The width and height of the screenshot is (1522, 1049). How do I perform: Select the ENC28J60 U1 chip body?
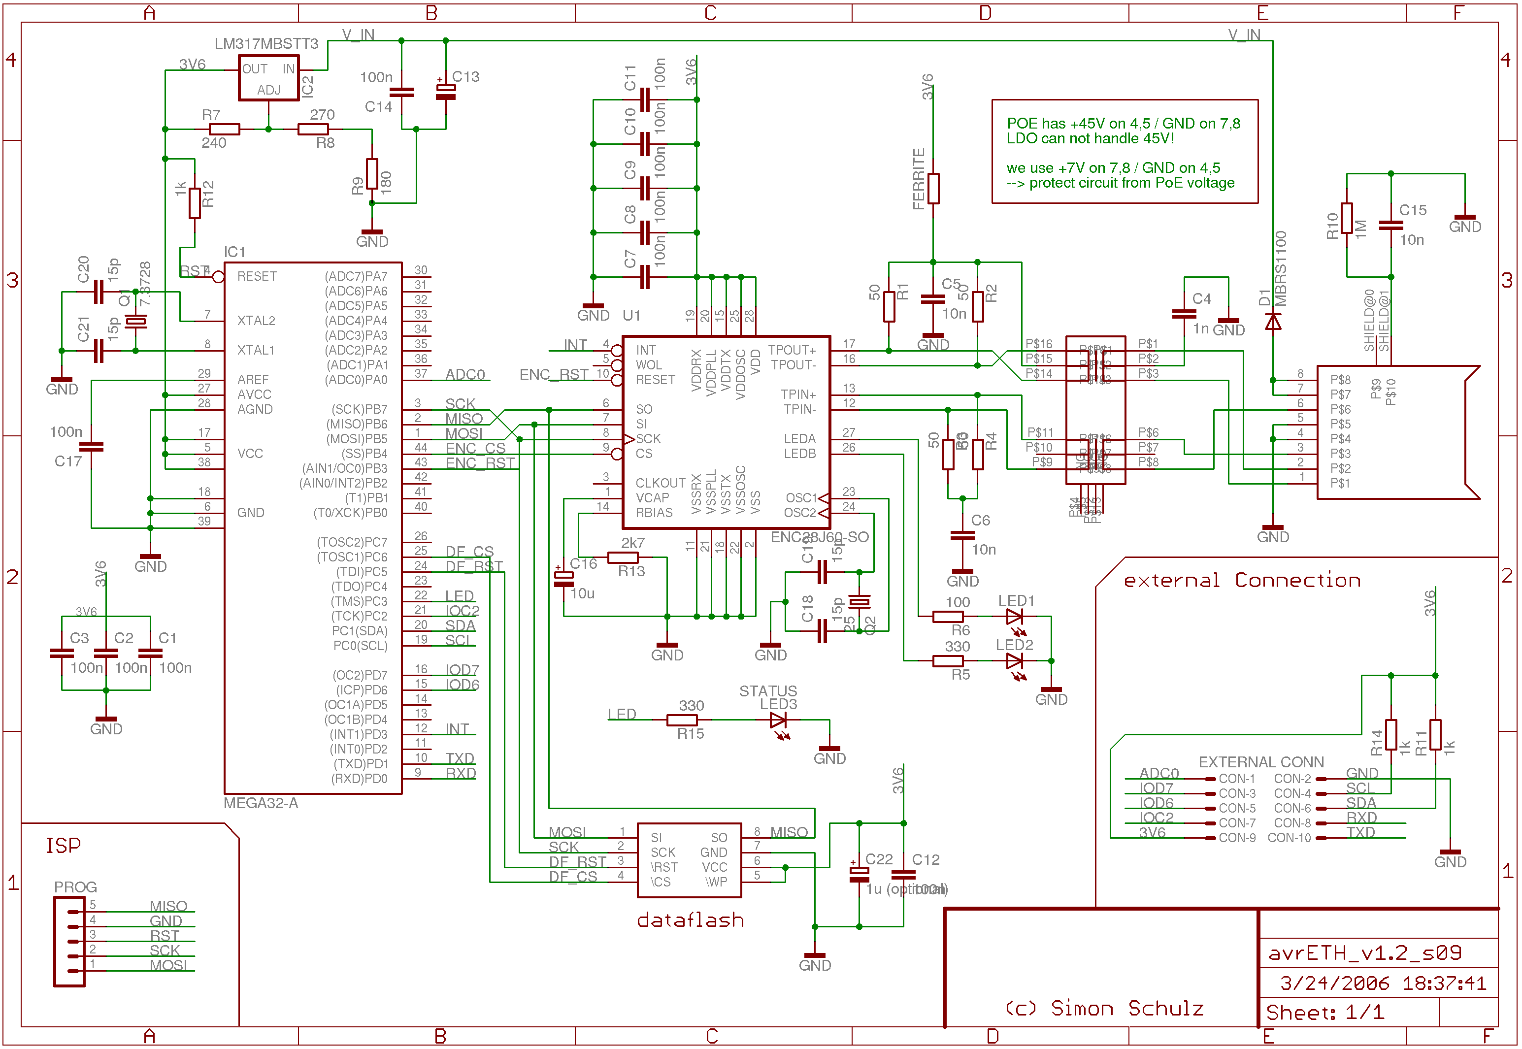coord(727,432)
